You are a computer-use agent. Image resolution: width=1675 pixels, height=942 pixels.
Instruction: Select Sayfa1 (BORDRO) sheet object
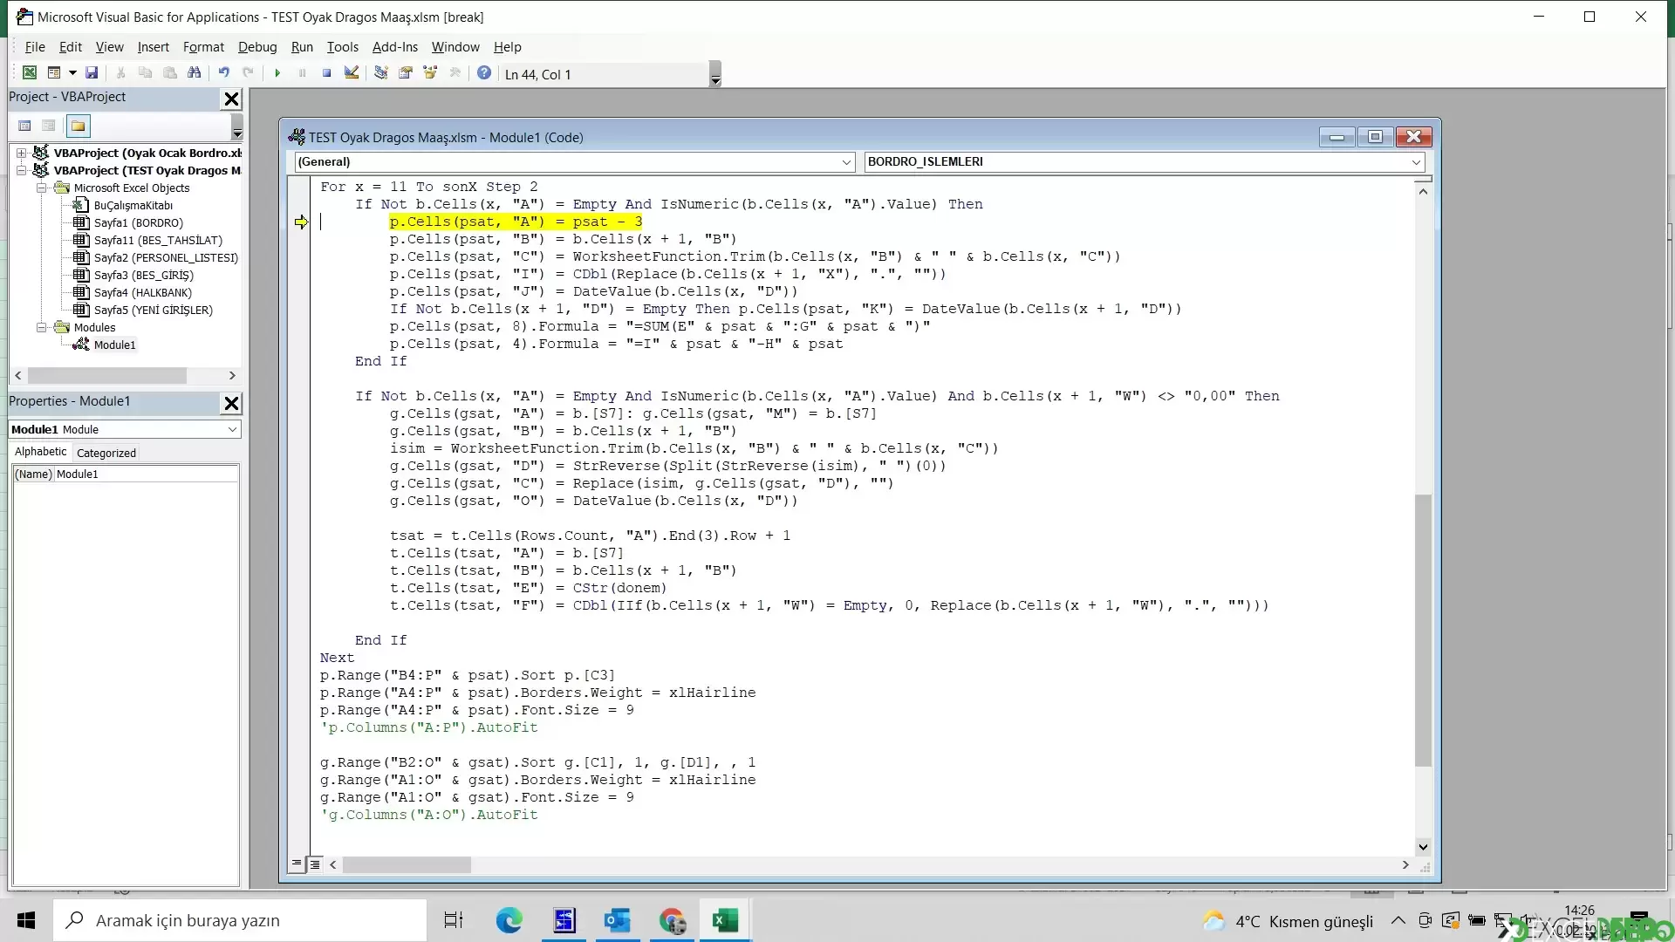coord(138,222)
